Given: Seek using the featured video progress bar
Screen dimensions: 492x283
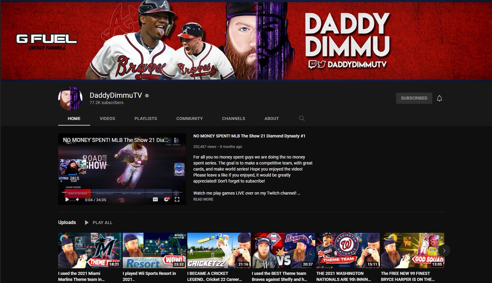Looking at the screenshot, I should [x=122, y=192].
